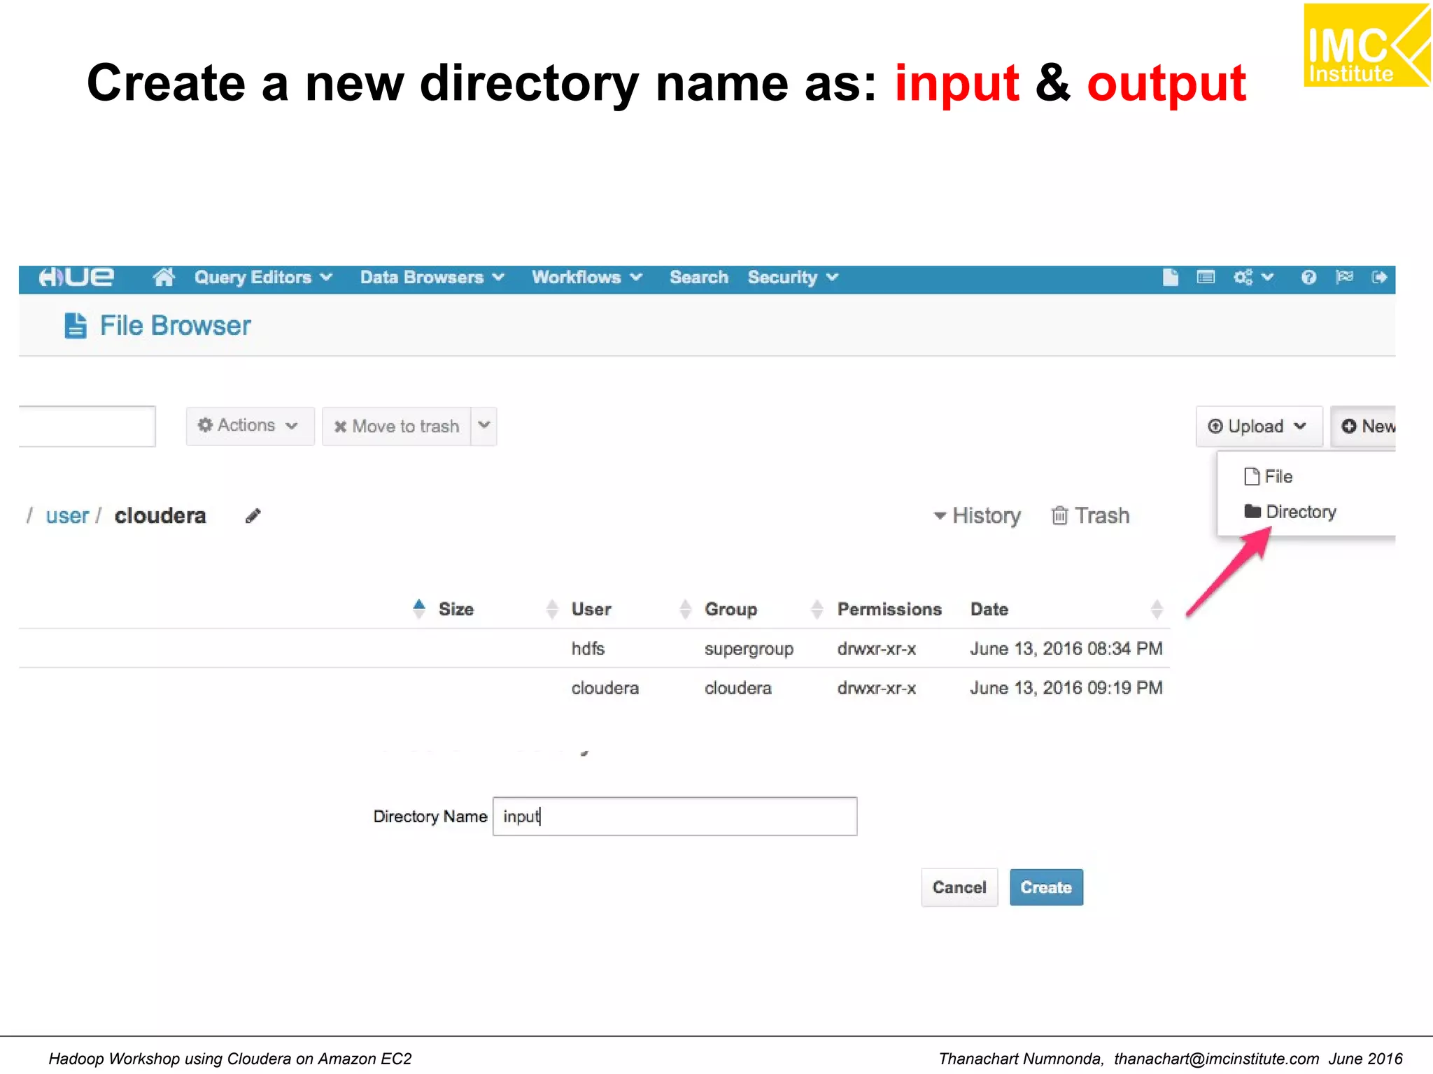Image resolution: width=1433 pixels, height=1074 pixels.
Task: Sort by Size column header
Action: [x=456, y=610]
